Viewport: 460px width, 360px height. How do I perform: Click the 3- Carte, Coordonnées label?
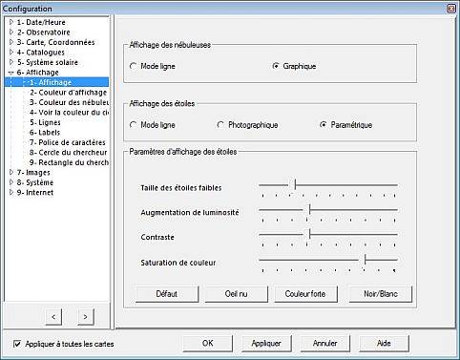click(x=55, y=42)
